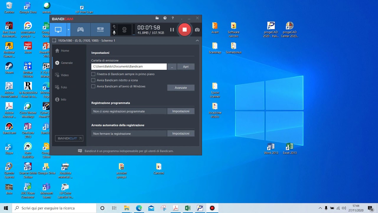
Task: Select the webex desktop icon
Action: [46, 8]
